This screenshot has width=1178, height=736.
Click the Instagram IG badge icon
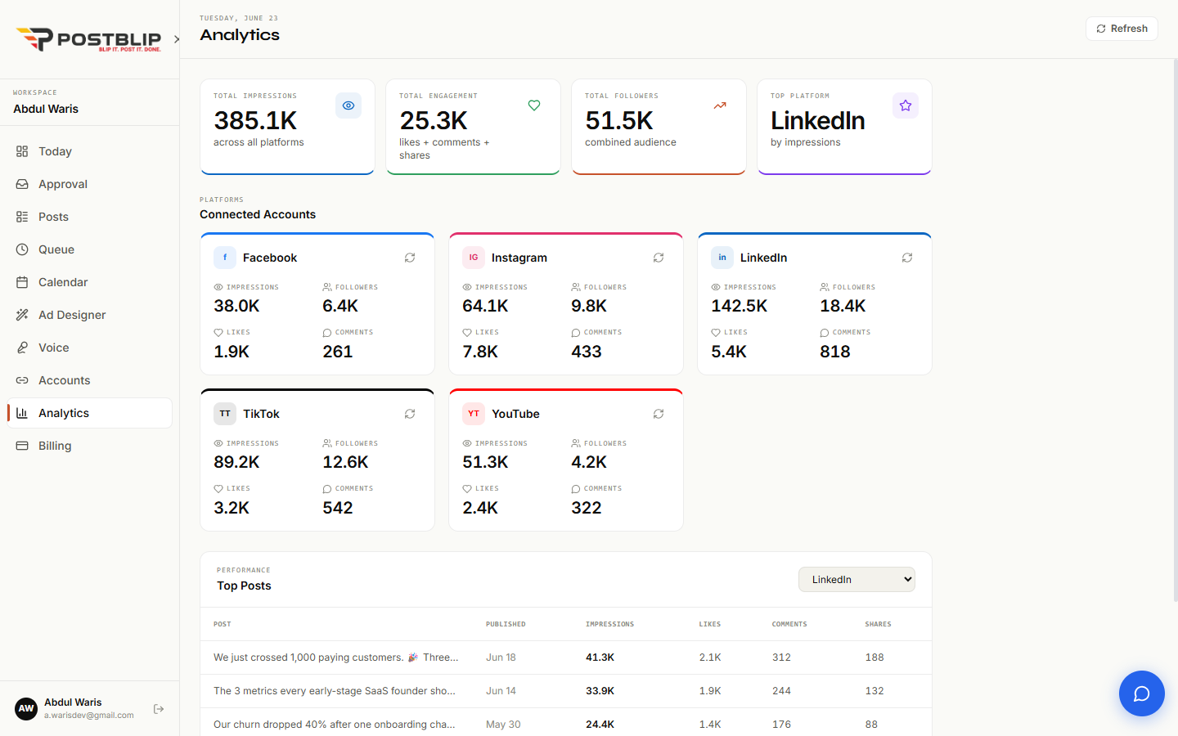coord(474,258)
